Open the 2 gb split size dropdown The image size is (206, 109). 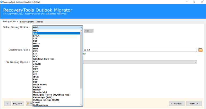point(89,31)
